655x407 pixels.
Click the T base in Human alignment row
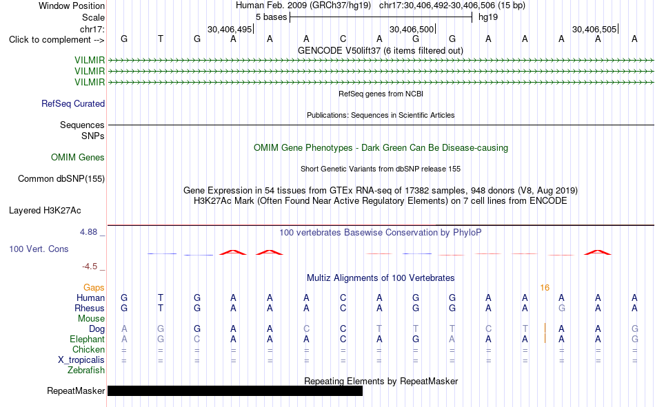pos(161,298)
